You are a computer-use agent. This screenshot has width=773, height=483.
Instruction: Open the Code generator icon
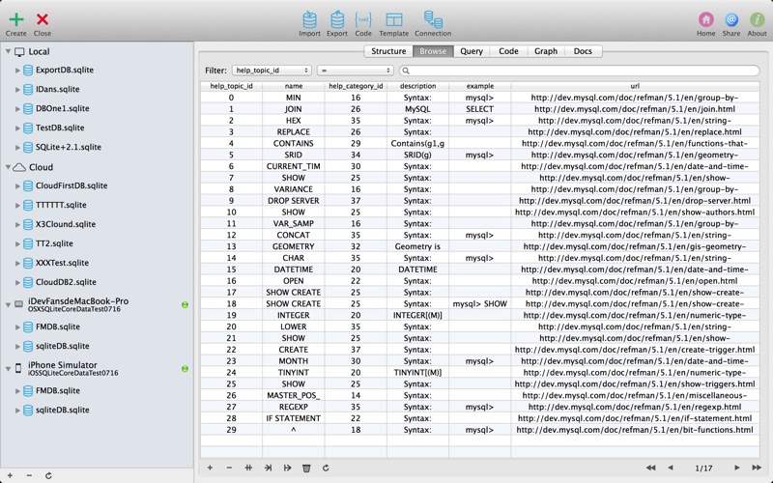[363, 19]
